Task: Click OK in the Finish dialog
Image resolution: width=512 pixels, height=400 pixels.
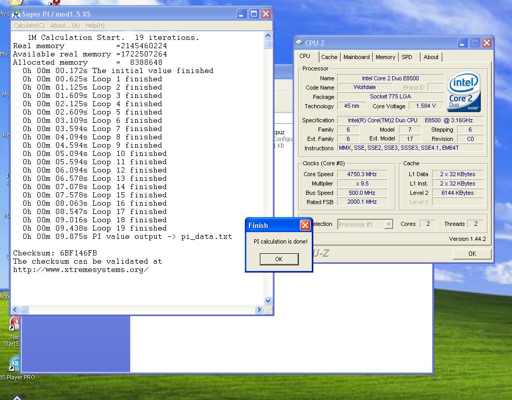Action: tap(279, 259)
